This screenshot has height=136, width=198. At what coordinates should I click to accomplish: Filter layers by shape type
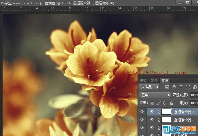[188, 87]
